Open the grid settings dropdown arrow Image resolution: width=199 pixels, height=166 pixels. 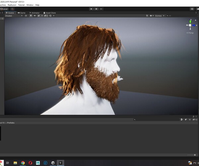pos(54,16)
